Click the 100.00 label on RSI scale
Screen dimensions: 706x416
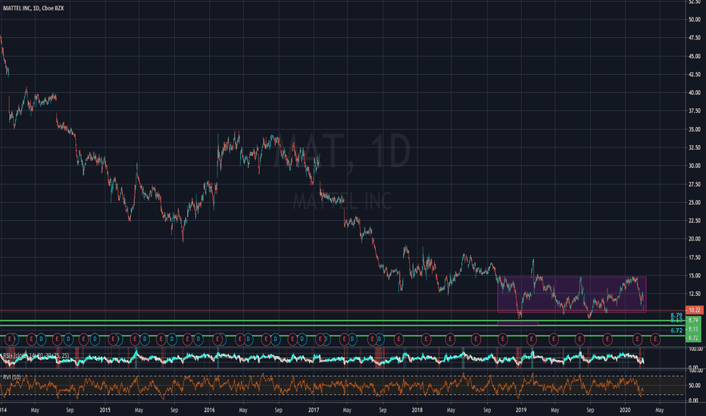click(x=695, y=349)
